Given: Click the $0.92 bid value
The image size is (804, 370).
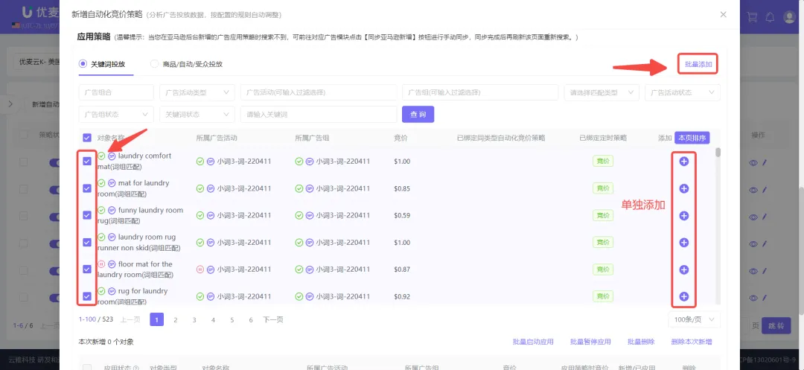Looking at the screenshot, I should point(402,296).
